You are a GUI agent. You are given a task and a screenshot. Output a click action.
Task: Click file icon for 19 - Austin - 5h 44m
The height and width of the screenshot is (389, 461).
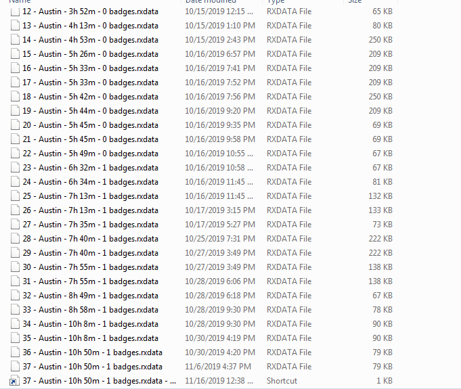point(15,111)
